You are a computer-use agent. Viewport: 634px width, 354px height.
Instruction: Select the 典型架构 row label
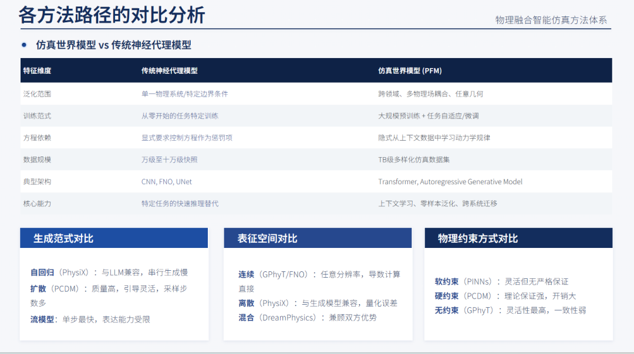[37, 182]
